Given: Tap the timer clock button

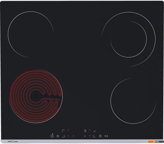Looking at the screenshot, I should pyautogui.click(x=100, y=136).
